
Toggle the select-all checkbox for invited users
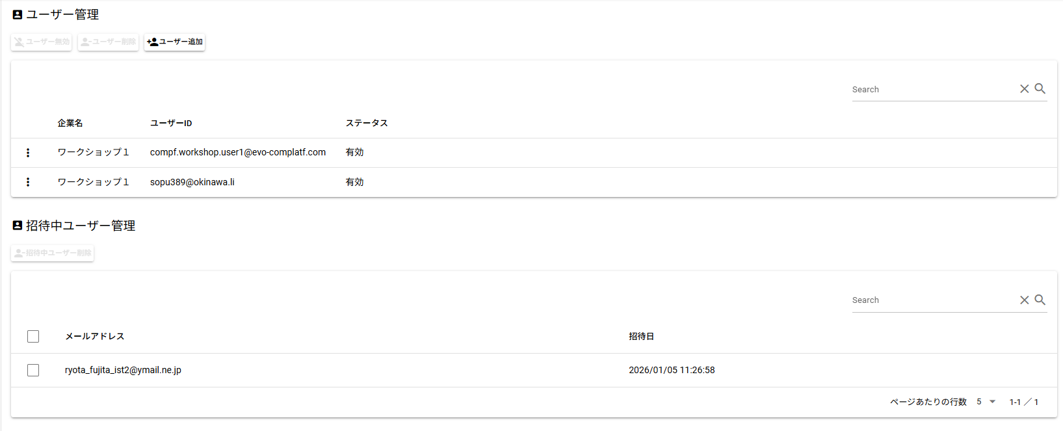coord(33,336)
